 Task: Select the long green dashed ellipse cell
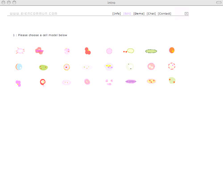point(151,51)
